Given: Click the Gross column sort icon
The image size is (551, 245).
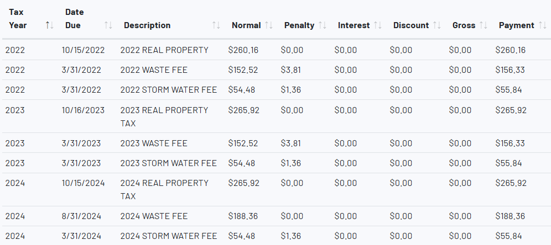Looking at the screenshot, I should coord(484,25).
